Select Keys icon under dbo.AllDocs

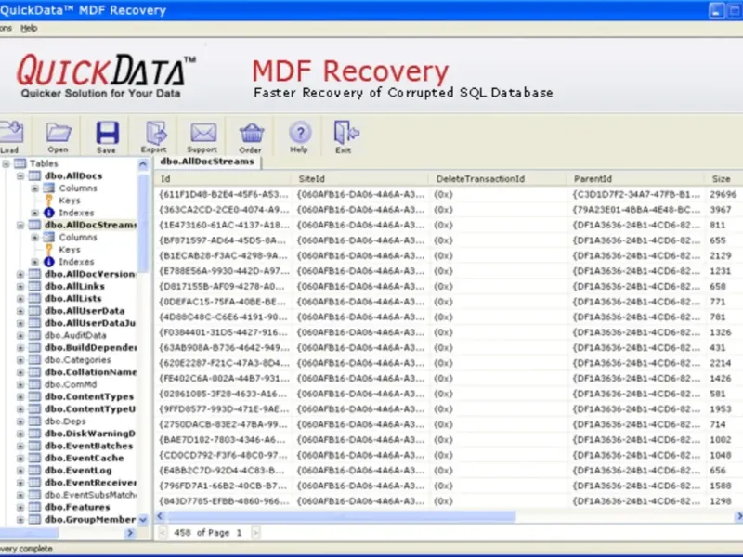pos(49,201)
